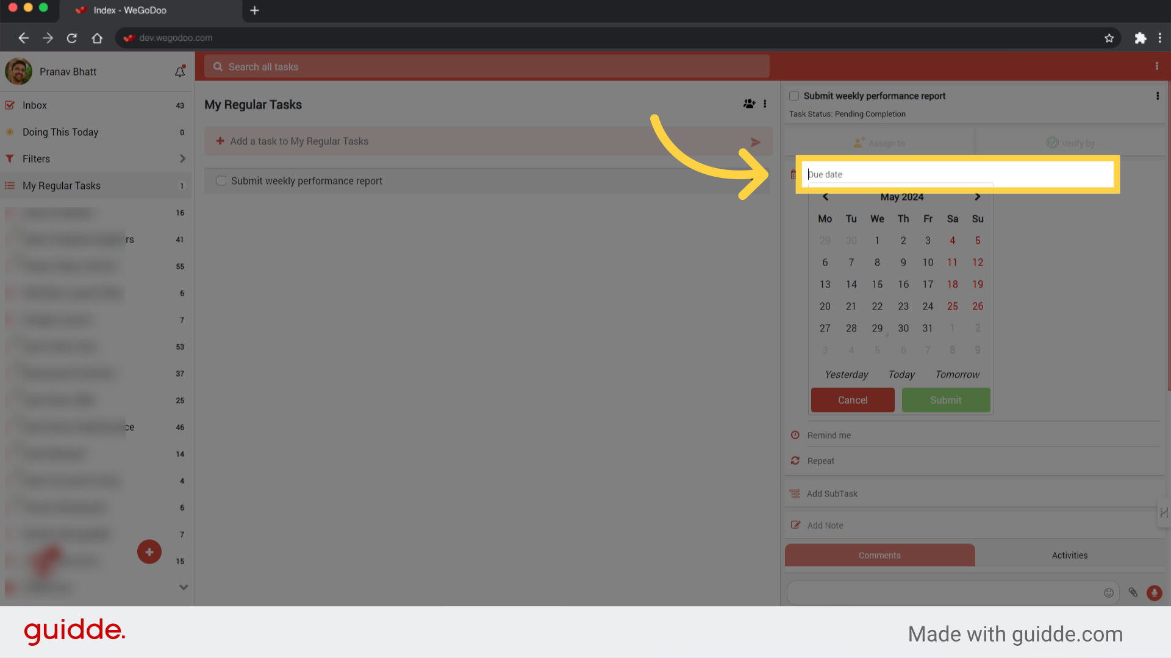This screenshot has height=658, width=1171.
Task: Switch to the Activities tab
Action: point(1070,555)
